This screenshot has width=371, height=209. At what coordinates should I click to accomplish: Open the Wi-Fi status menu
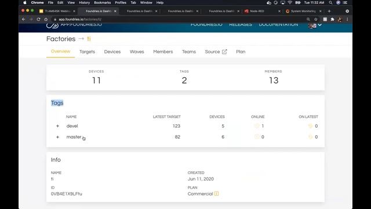[290, 2]
